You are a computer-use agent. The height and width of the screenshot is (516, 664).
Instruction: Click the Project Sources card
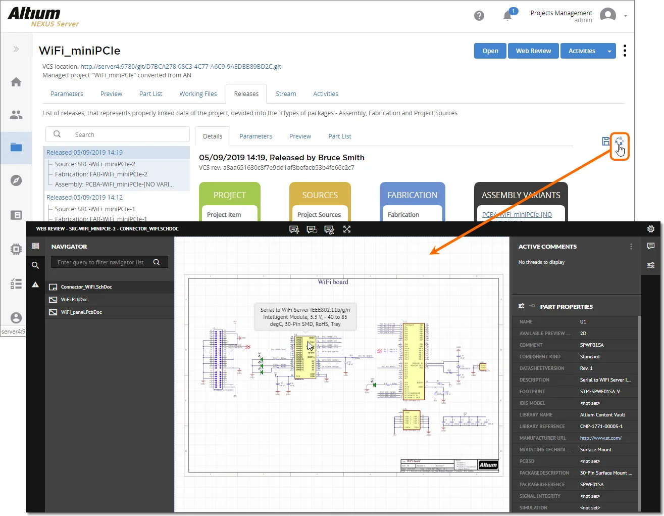coord(320,213)
